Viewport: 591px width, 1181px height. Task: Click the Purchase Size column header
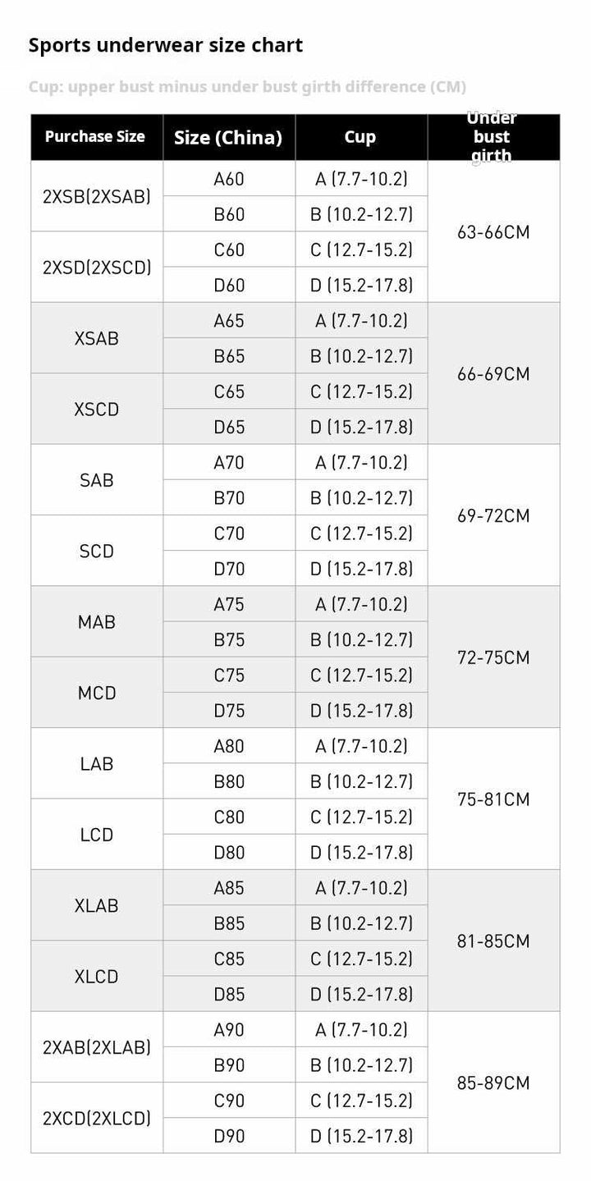point(95,137)
